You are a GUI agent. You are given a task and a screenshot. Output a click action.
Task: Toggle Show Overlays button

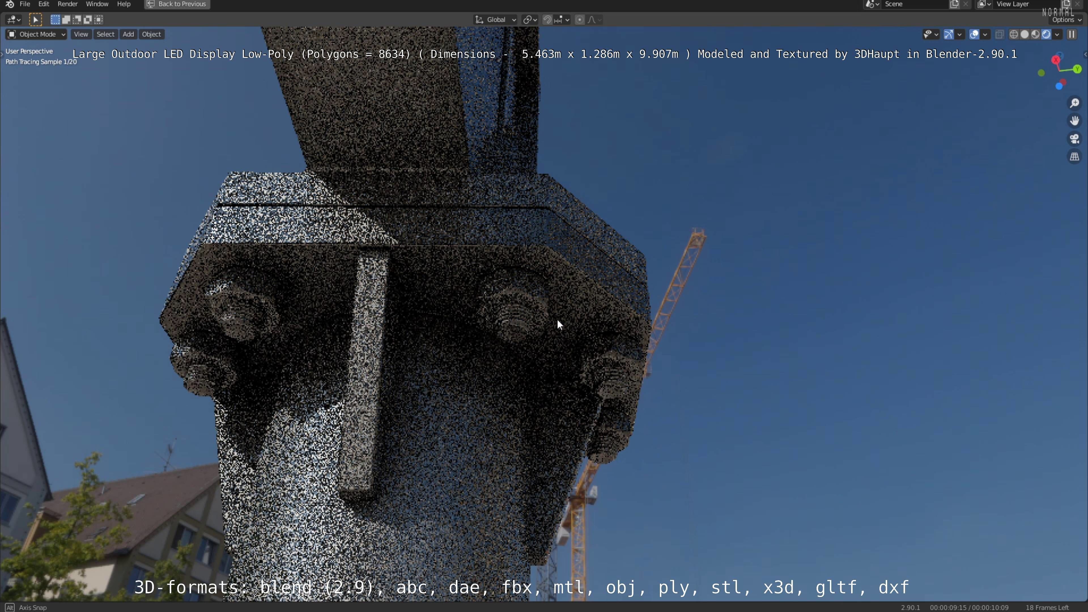point(974,34)
